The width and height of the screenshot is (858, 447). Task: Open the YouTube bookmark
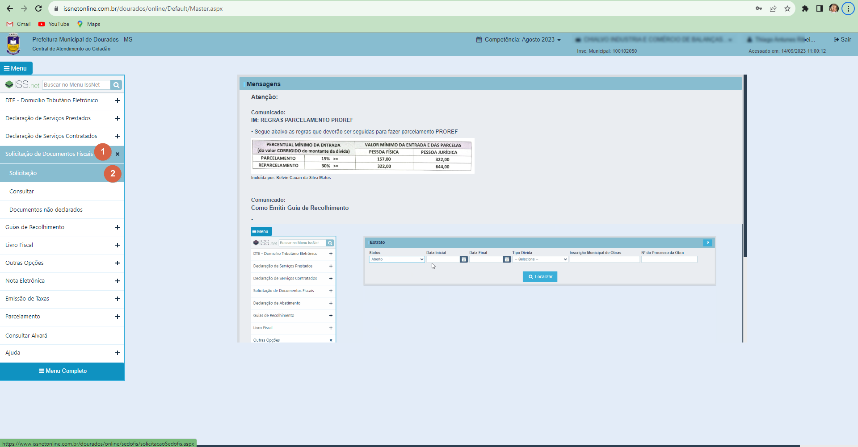pos(54,24)
